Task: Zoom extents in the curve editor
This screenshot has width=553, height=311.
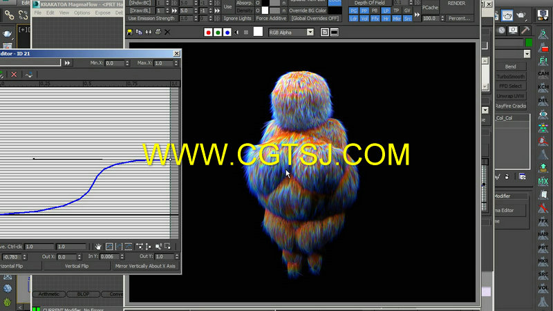Action: 109,247
